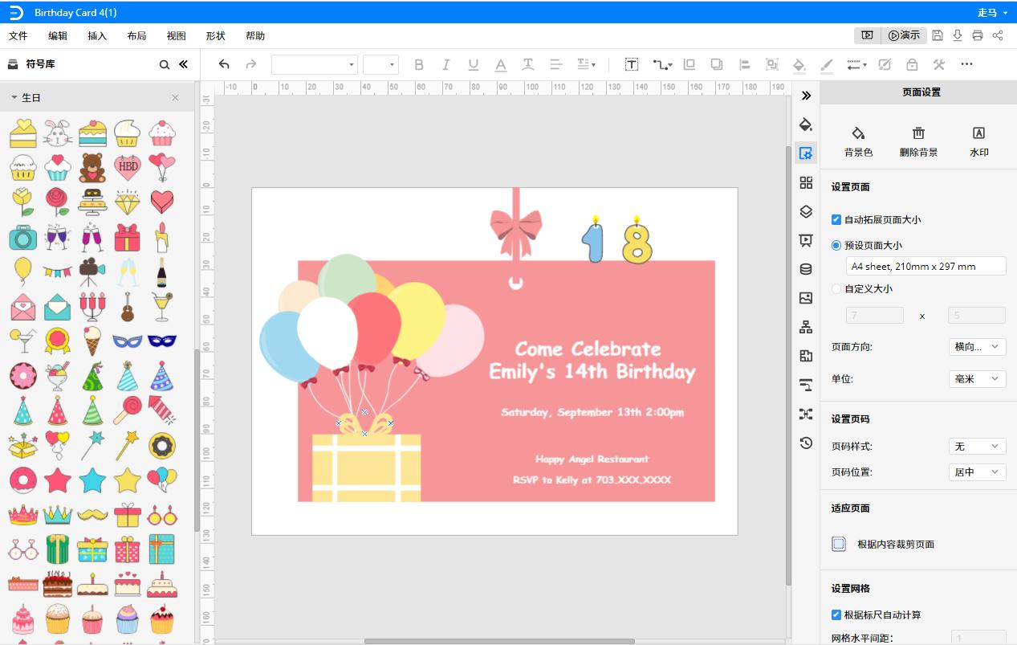Viewport: 1017px width, 645px height.
Task: Click the share icon in title bar
Action: click(998, 35)
